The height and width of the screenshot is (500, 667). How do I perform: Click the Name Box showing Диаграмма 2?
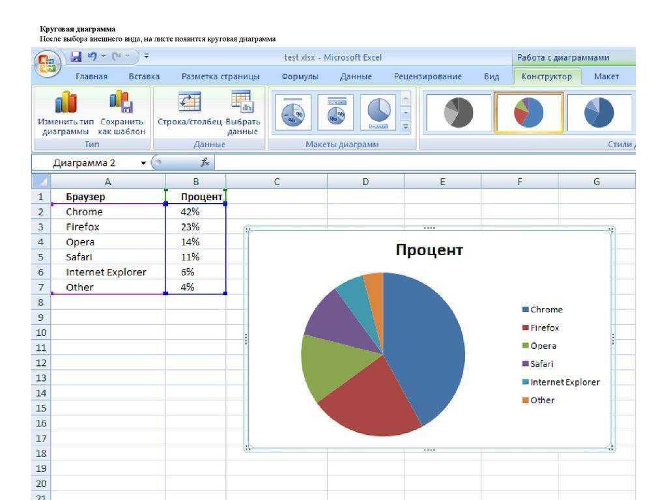click(x=84, y=163)
